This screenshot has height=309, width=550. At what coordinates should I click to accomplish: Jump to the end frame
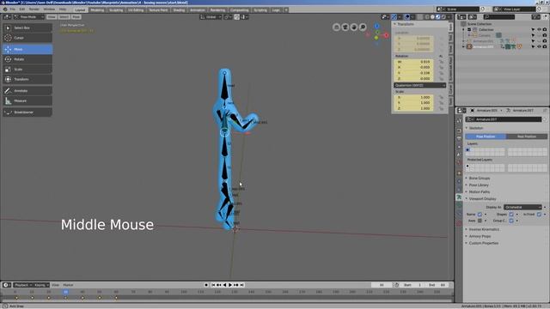coord(241,285)
